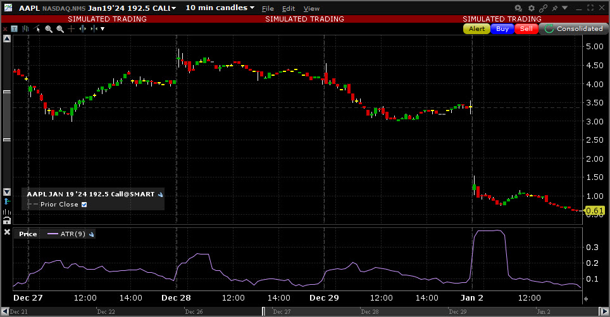Open the View menu

click(x=311, y=9)
